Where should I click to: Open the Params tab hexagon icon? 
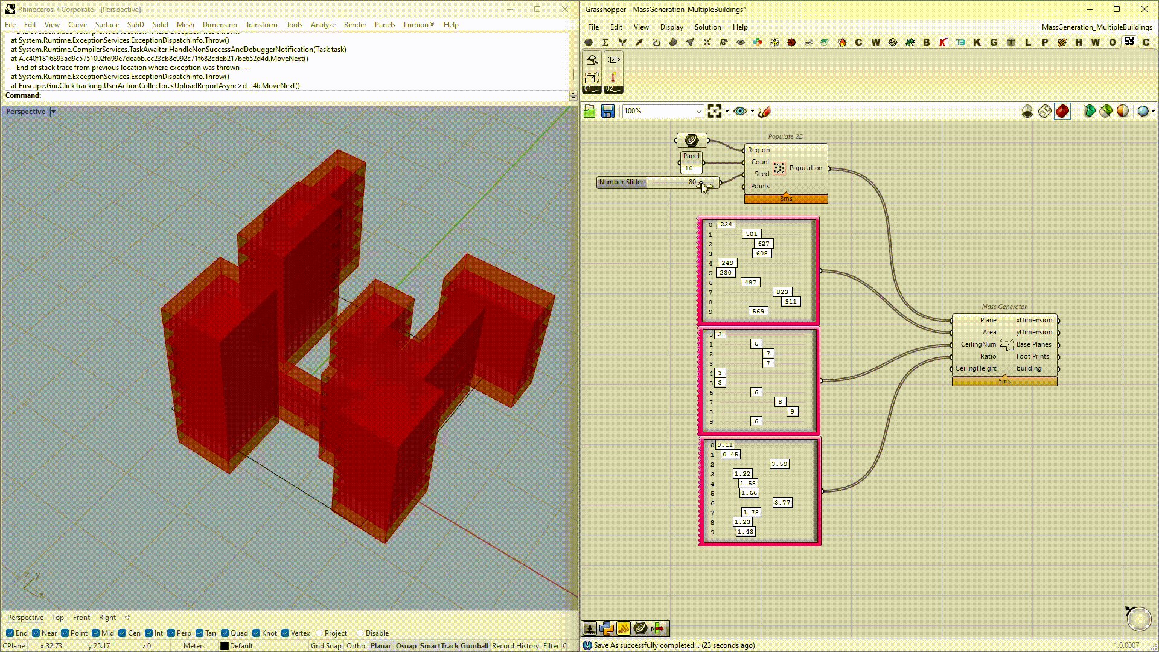(589, 42)
